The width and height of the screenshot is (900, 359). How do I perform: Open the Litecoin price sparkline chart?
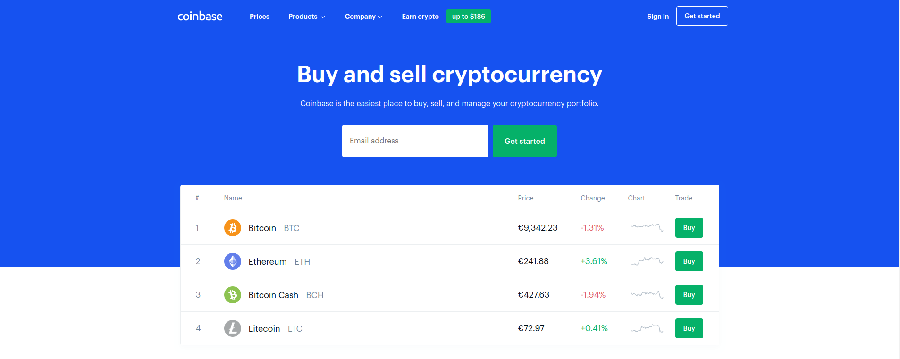click(647, 328)
